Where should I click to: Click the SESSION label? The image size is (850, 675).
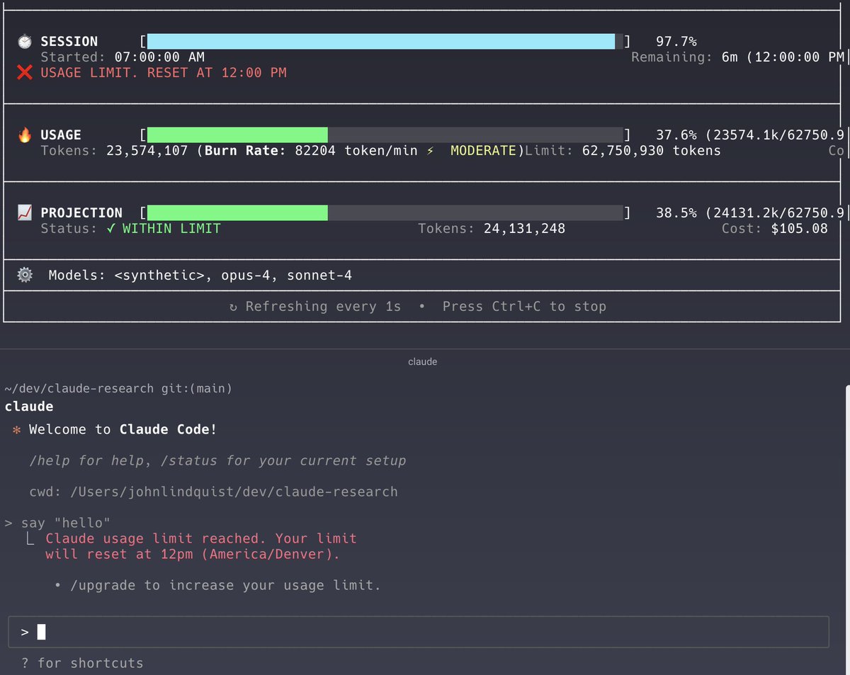[69, 42]
